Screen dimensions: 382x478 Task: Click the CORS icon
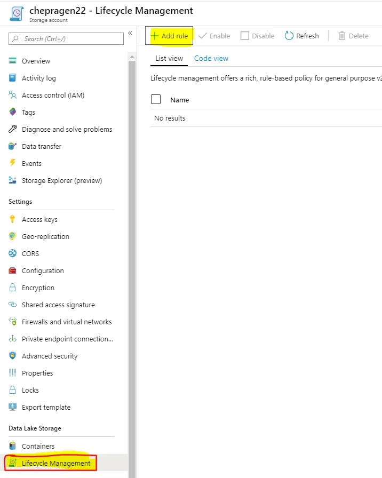12,253
